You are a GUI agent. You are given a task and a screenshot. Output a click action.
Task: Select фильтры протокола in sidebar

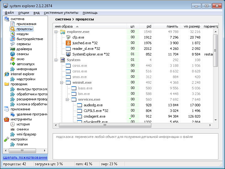tap(32, 89)
